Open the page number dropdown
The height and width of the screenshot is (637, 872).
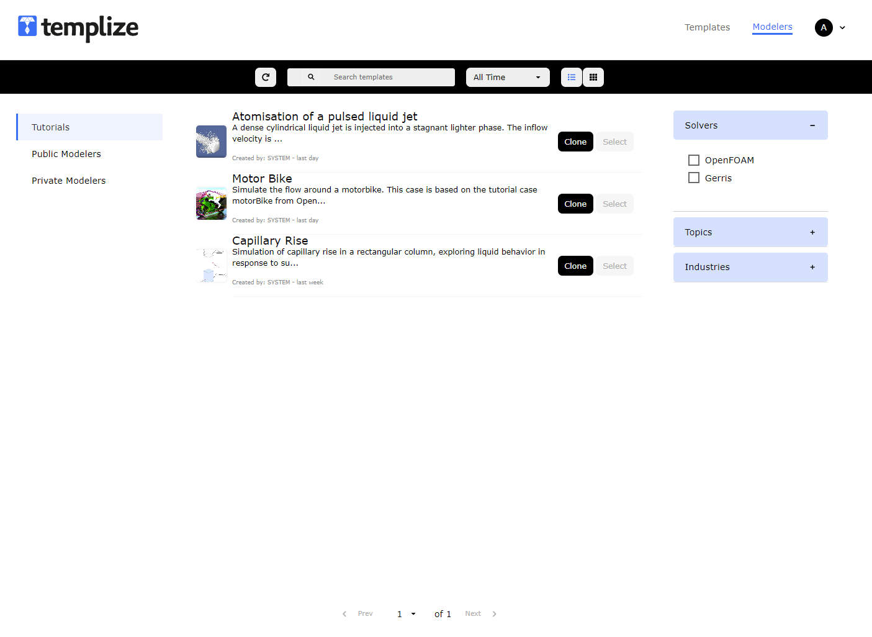(x=406, y=613)
